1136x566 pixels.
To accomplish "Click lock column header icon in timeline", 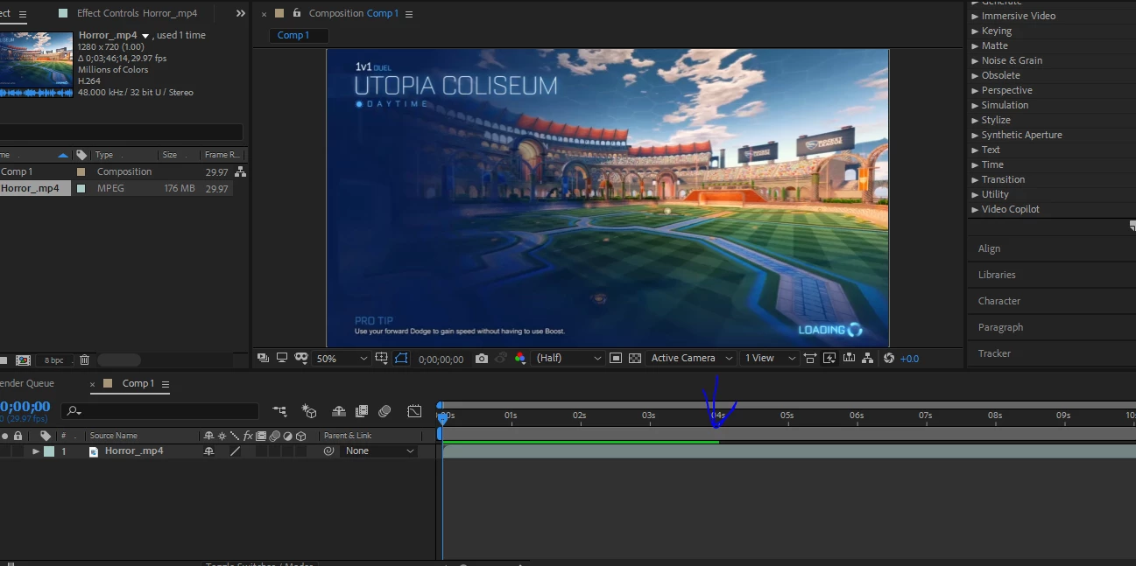I will click(x=18, y=436).
